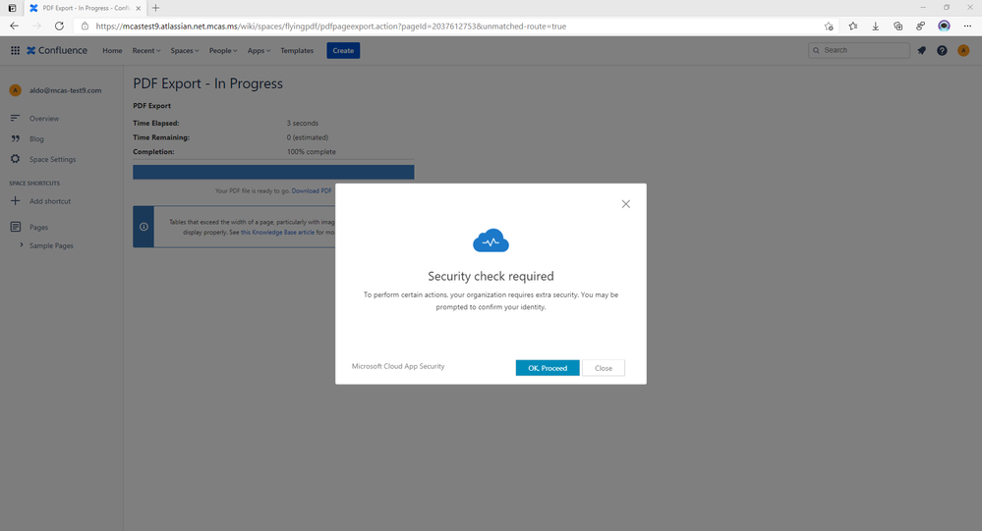Open Overview in the space sidebar
The height and width of the screenshot is (531, 982).
(x=44, y=118)
